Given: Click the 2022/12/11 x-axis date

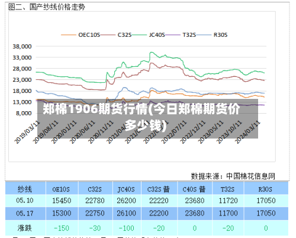Looking at the screenshot, I should click(x=192, y=132).
